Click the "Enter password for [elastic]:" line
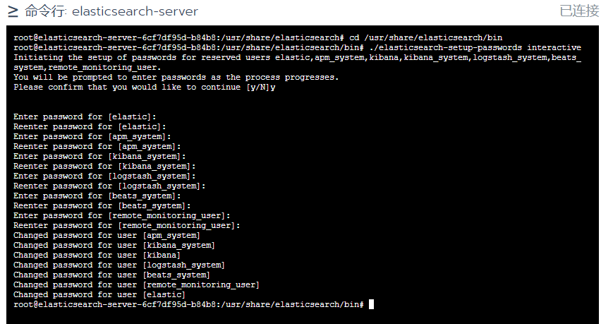 85,116
